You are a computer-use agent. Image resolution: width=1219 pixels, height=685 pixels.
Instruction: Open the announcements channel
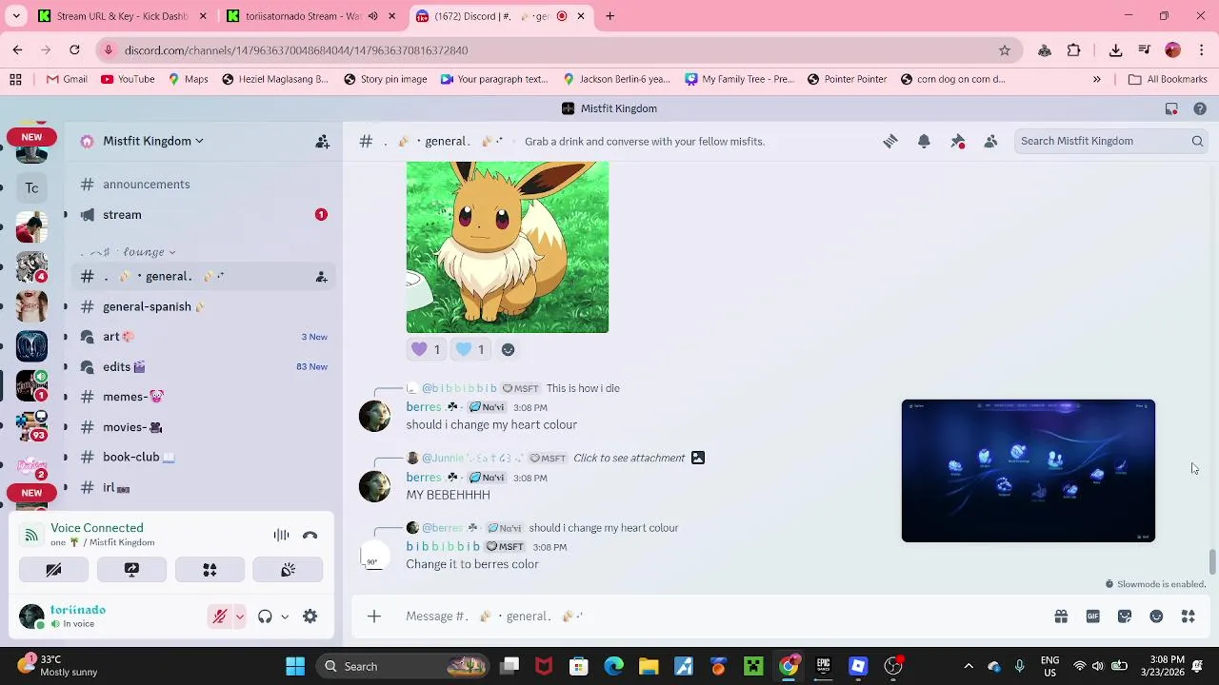click(146, 184)
